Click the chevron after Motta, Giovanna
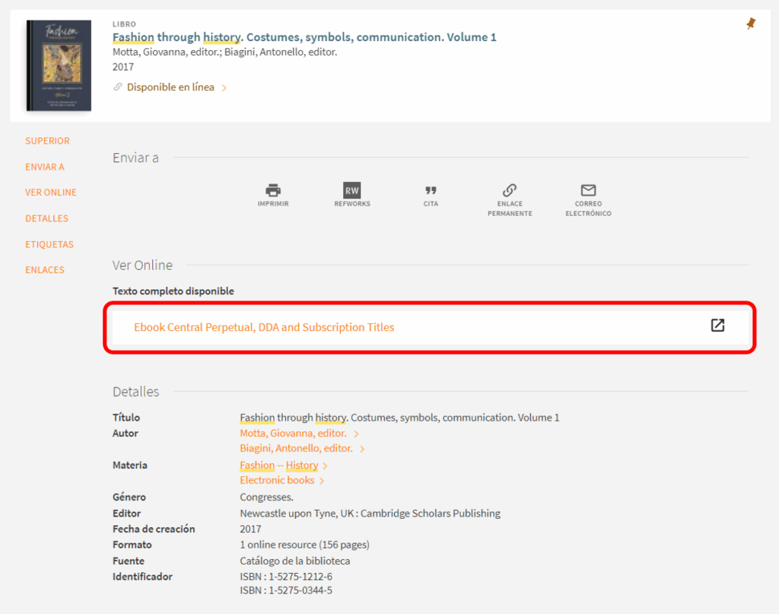This screenshot has height=614, width=779. coord(357,434)
